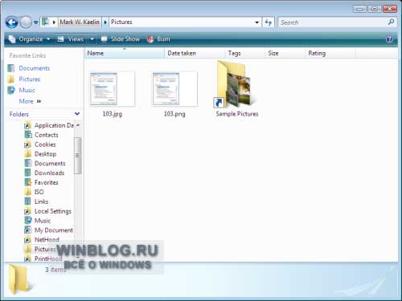Click the Desktop folder icon in tree

point(28,153)
